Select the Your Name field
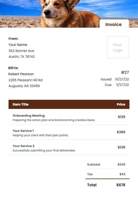Viewport: 138px width, 199px height. coord(18,45)
